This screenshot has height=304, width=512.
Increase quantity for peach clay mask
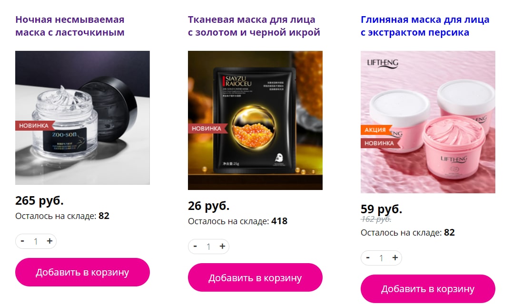(395, 258)
